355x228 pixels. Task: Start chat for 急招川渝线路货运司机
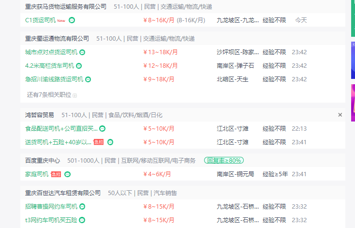[x=88, y=79]
